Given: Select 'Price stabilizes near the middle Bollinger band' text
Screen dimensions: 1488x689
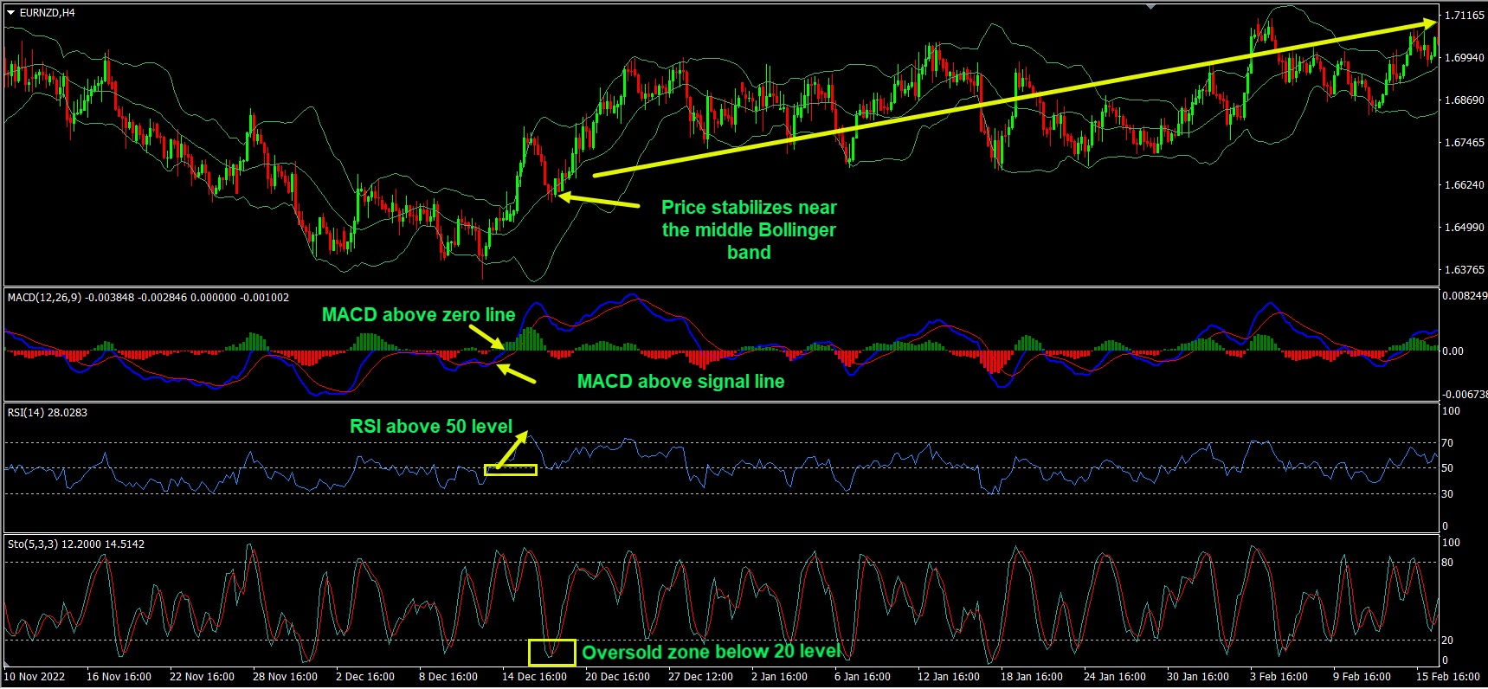Looking at the screenshot, I should [x=749, y=229].
